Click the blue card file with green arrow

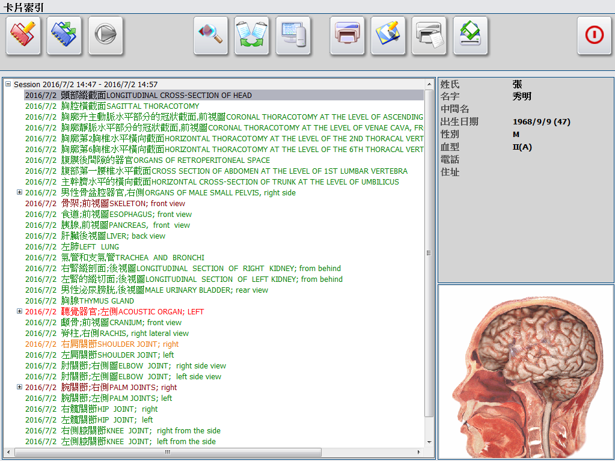click(x=65, y=35)
